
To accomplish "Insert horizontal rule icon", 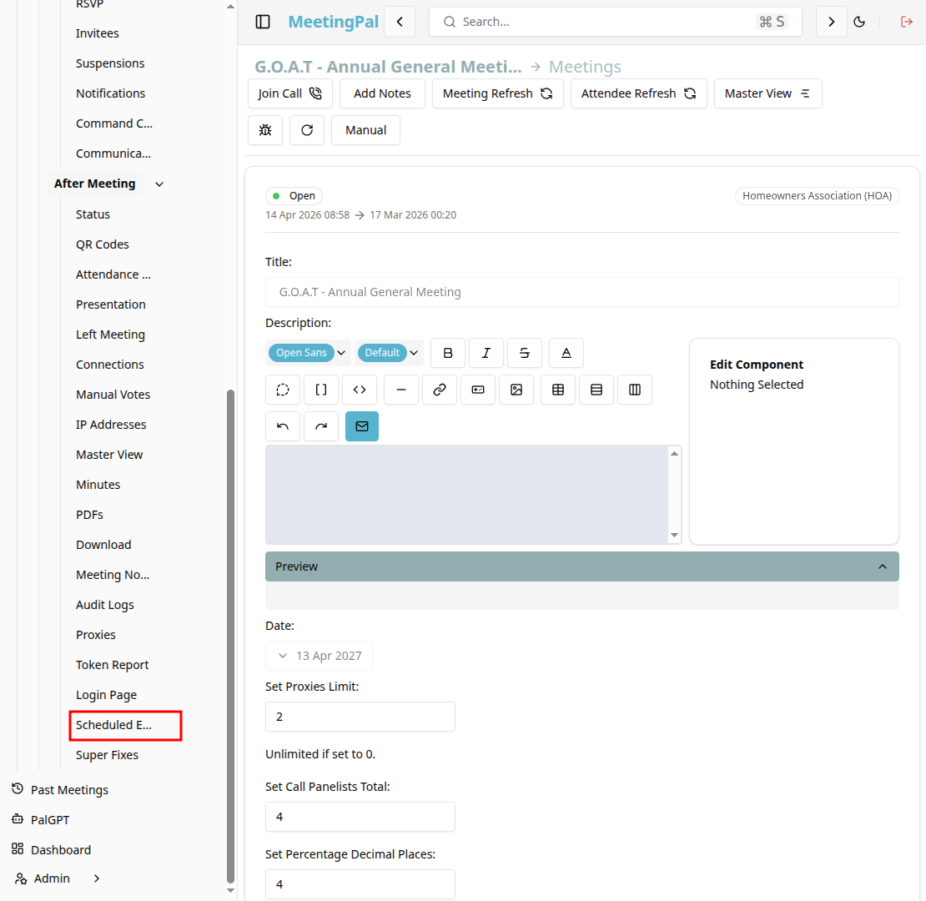I will tap(401, 390).
